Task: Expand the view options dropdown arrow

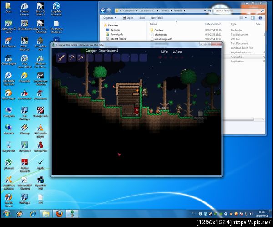Action: tap(246, 18)
